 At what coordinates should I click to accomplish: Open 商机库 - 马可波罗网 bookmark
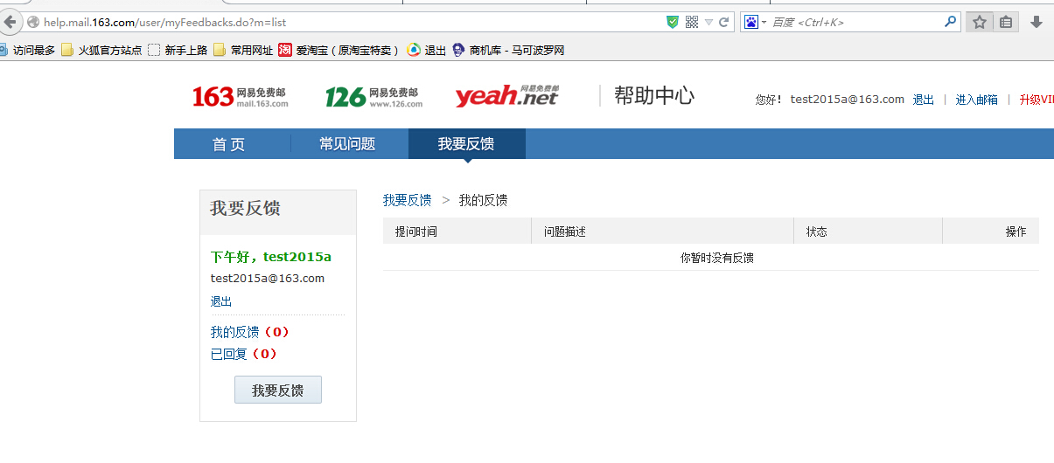508,51
